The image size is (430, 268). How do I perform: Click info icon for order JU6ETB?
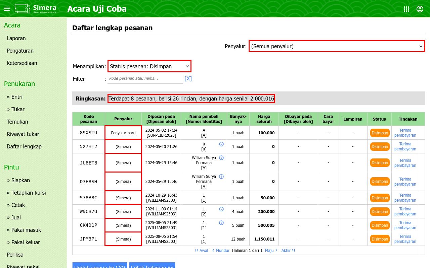[221, 158]
